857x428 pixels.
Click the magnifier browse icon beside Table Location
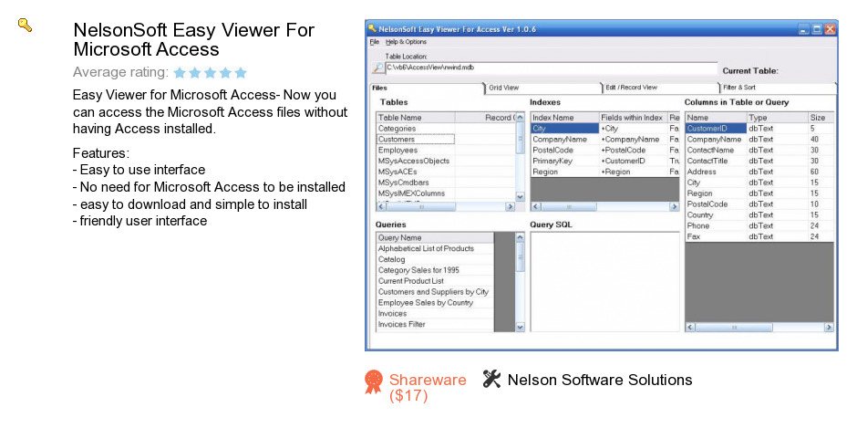(377, 68)
